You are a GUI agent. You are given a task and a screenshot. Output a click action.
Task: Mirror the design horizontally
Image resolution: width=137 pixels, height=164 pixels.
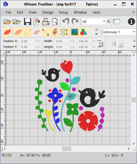click(112, 44)
